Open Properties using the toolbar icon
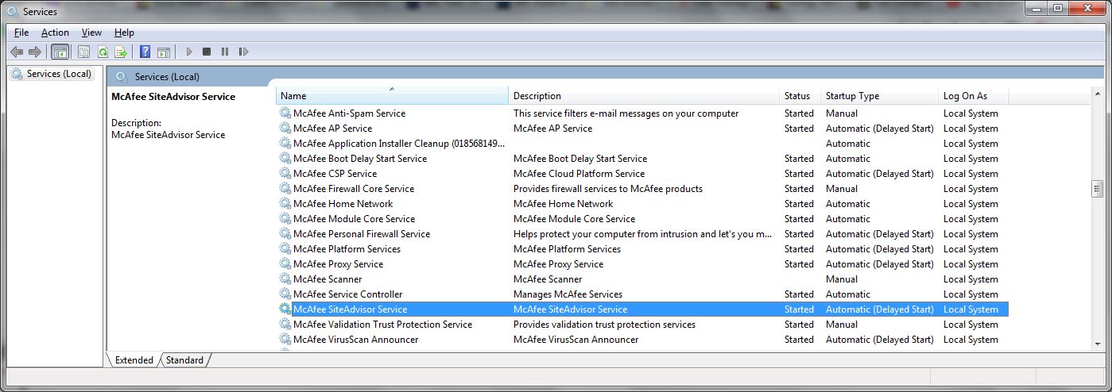This screenshot has width=1112, height=392. click(83, 52)
